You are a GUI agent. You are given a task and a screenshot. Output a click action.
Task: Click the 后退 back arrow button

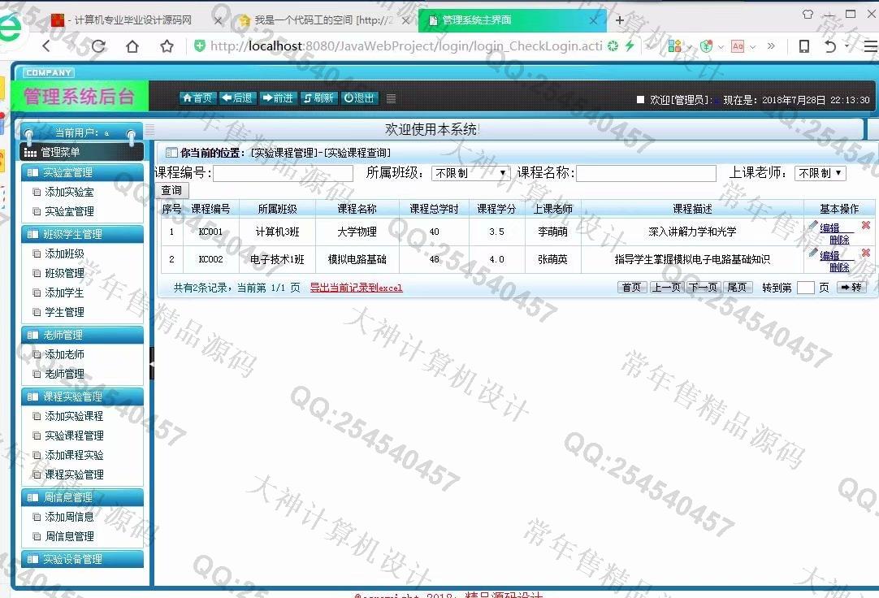pyautogui.click(x=237, y=98)
